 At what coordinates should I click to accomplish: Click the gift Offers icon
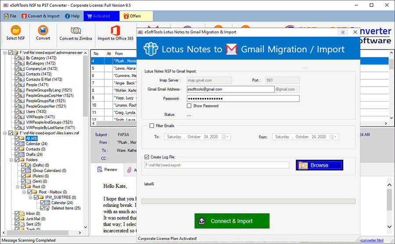126,16
